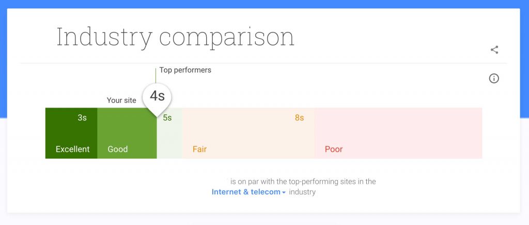Click the 5s threshold label
The height and width of the screenshot is (225, 529).
[x=167, y=118]
